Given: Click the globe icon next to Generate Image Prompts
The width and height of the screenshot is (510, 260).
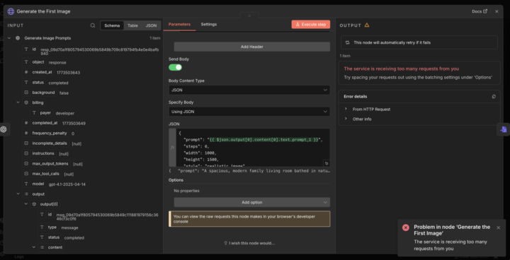Looking at the screenshot, I should point(18,38).
